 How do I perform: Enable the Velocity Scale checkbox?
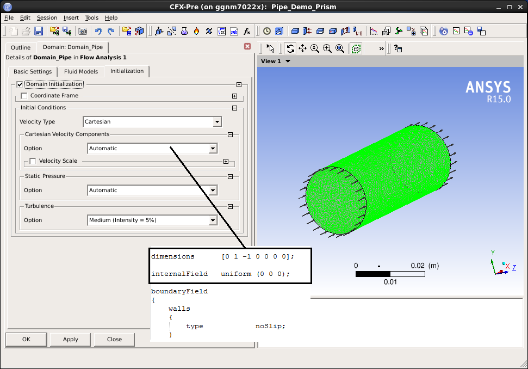(33, 161)
